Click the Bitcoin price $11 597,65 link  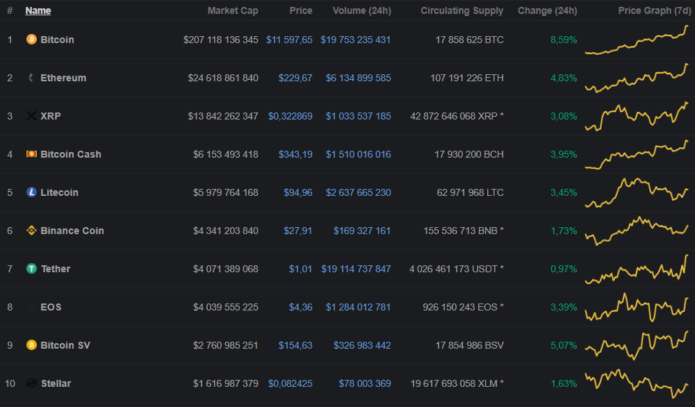point(289,40)
